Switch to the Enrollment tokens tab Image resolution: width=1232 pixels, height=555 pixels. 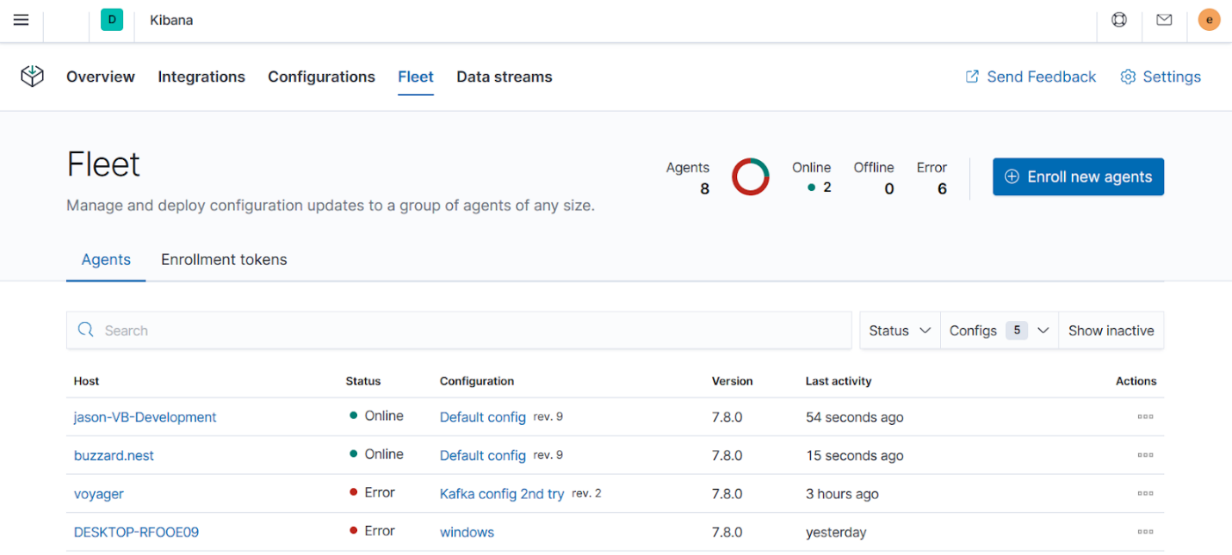224,260
